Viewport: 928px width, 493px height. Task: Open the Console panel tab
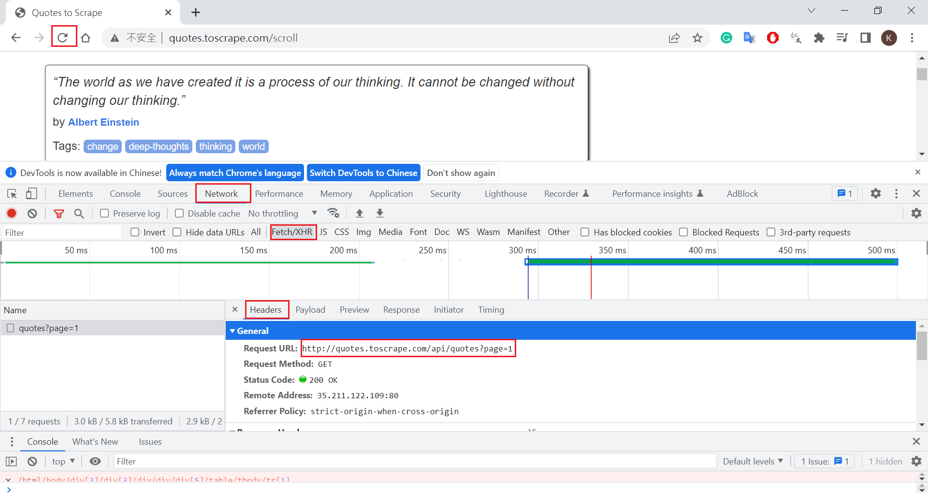[125, 193]
